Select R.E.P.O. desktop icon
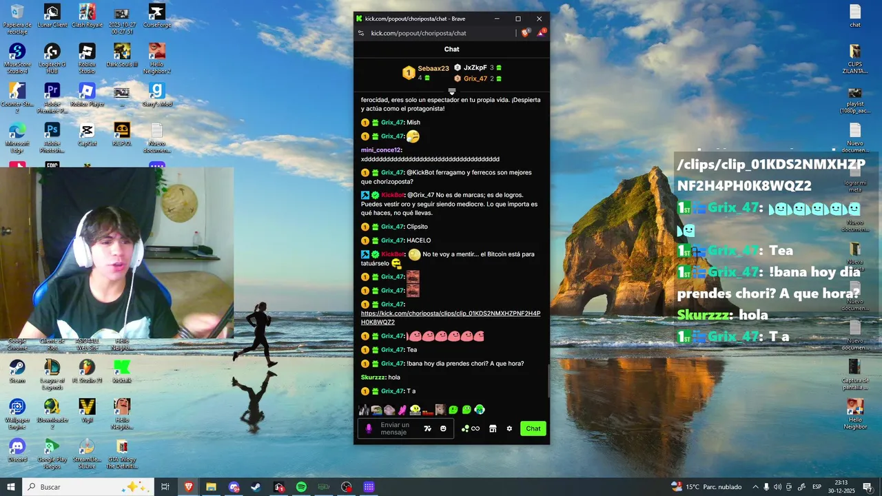The width and height of the screenshot is (882, 496). (x=122, y=134)
